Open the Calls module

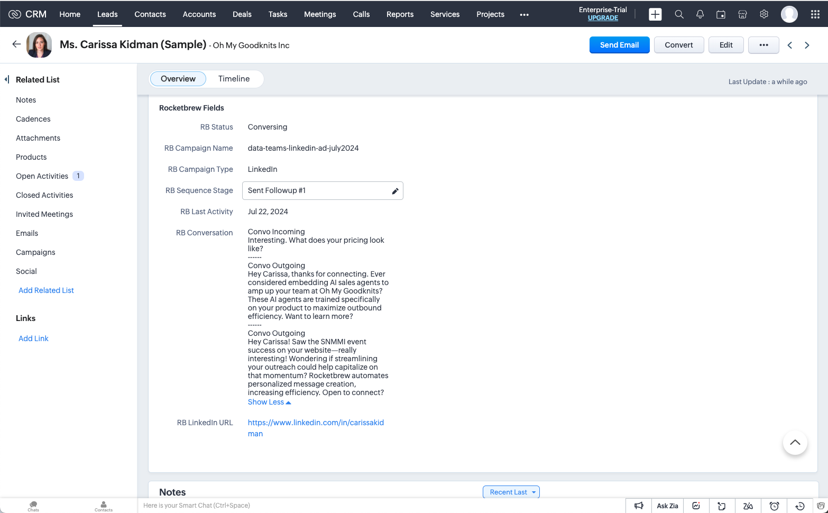[x=361, y=14]
